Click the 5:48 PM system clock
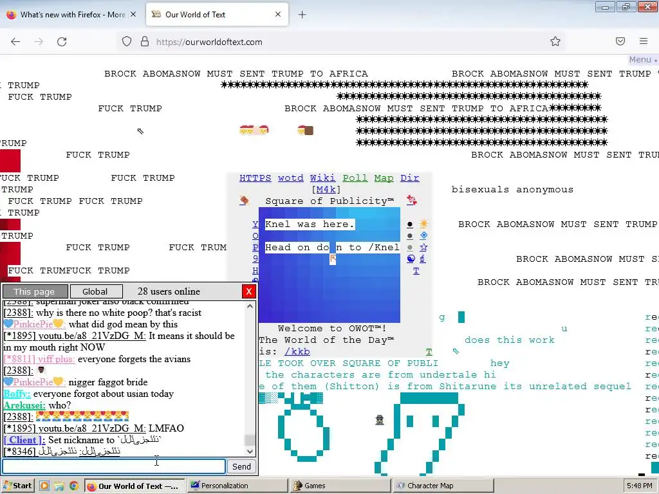This screenshot has width=659, height=494. [x=640, y=486]
